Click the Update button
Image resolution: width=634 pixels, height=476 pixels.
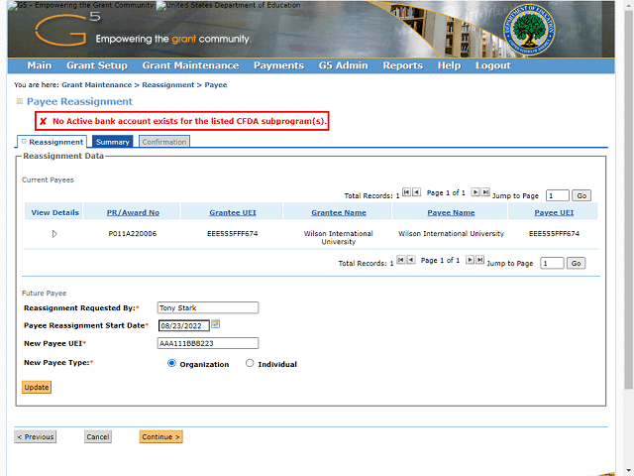coord(37,387)
